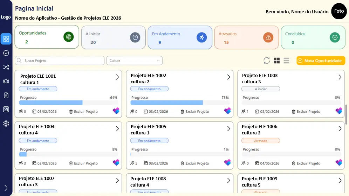Open Projeto ELE 1004 details chevron
Screen dimensions: 349x196
117,129
